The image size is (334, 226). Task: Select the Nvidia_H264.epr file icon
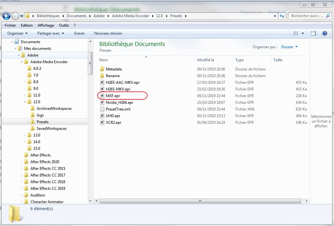(102, 102)
